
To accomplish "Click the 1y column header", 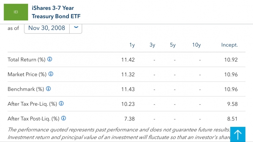I will (x=132, y=45).
